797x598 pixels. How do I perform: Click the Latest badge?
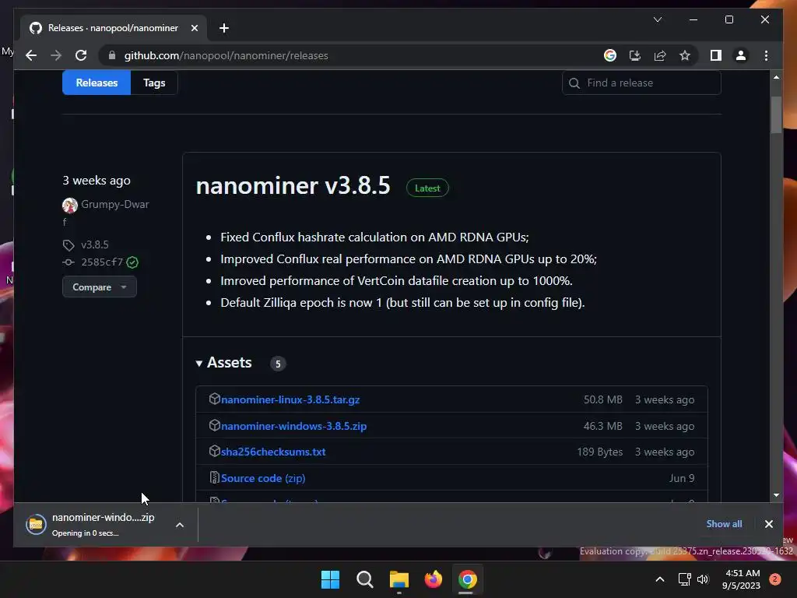[x=427, y=188]
